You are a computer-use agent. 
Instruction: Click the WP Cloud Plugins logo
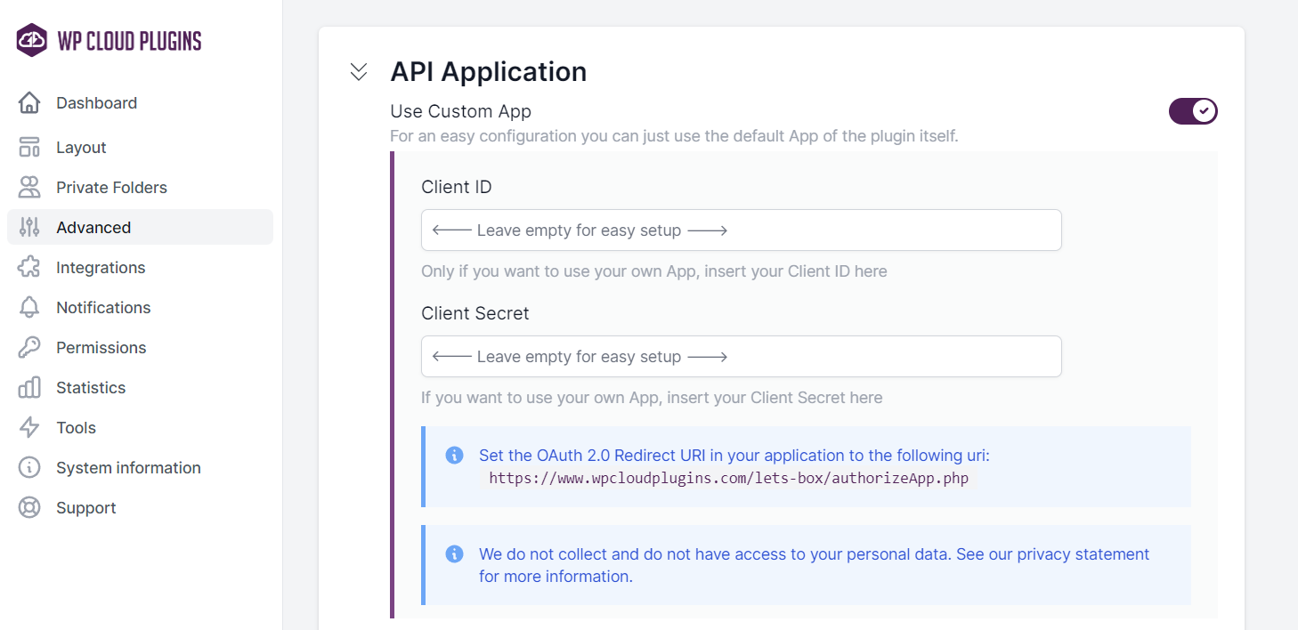click(x=109, y=40)
